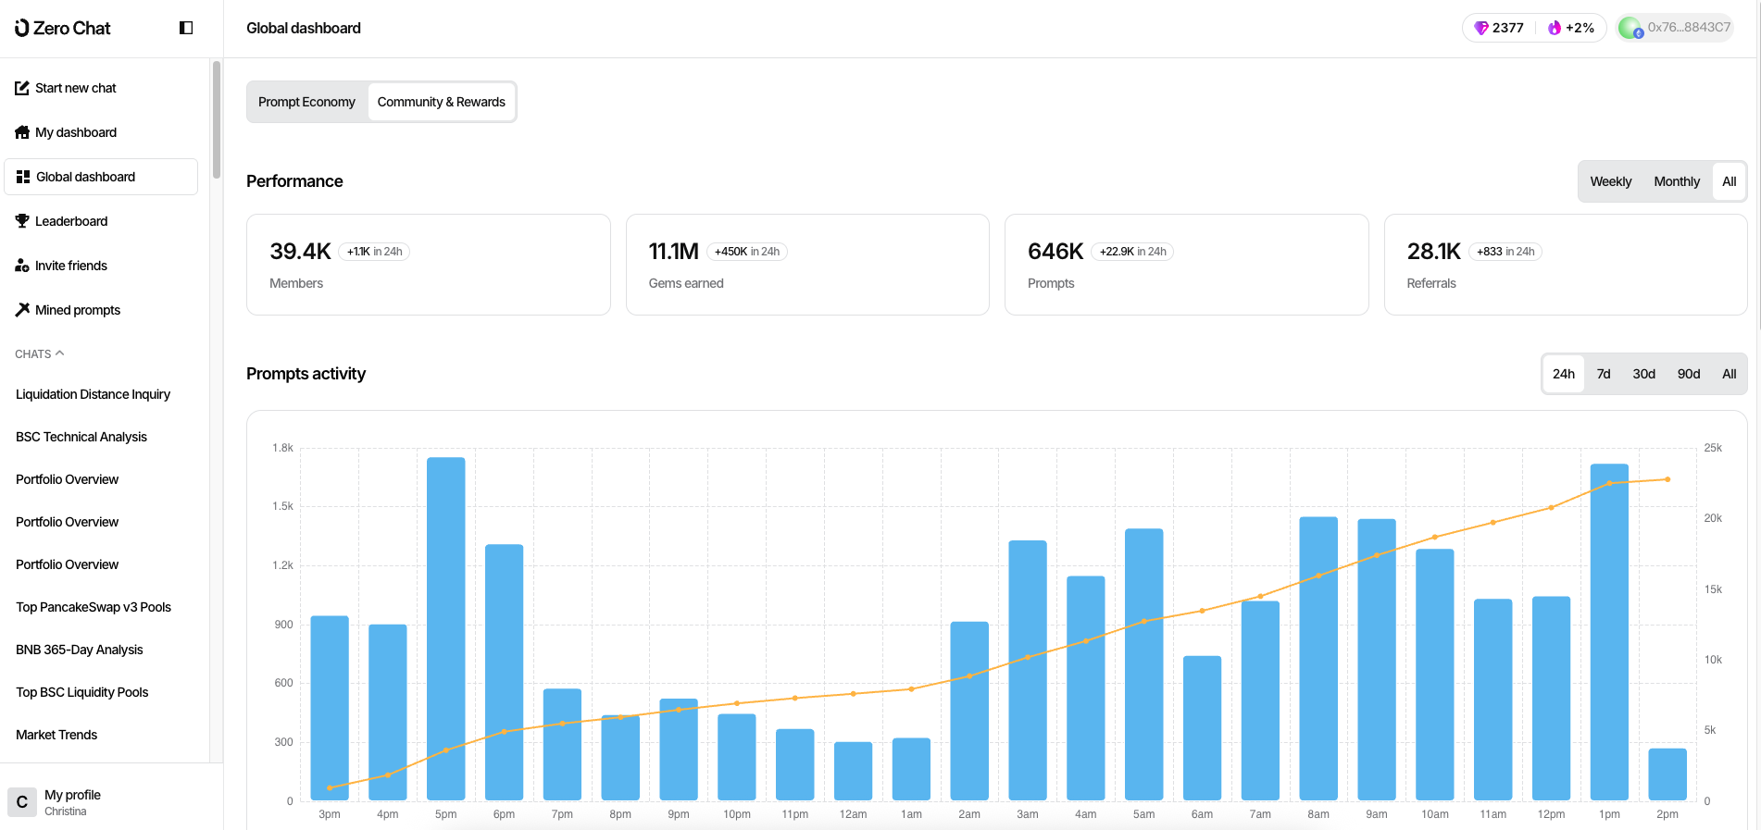
Task: Click the 3am bar in the chart
Action: coord(1028,670)
